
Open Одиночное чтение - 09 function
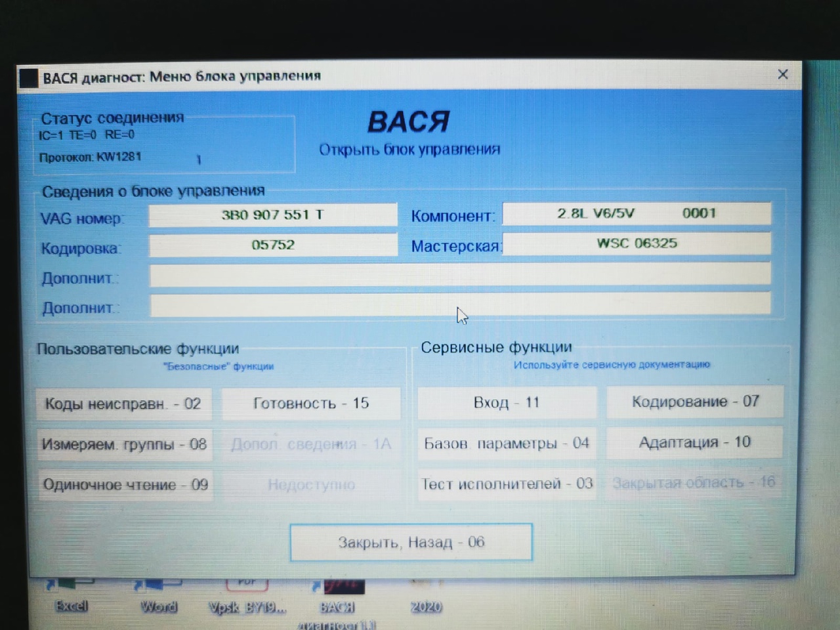125,485
